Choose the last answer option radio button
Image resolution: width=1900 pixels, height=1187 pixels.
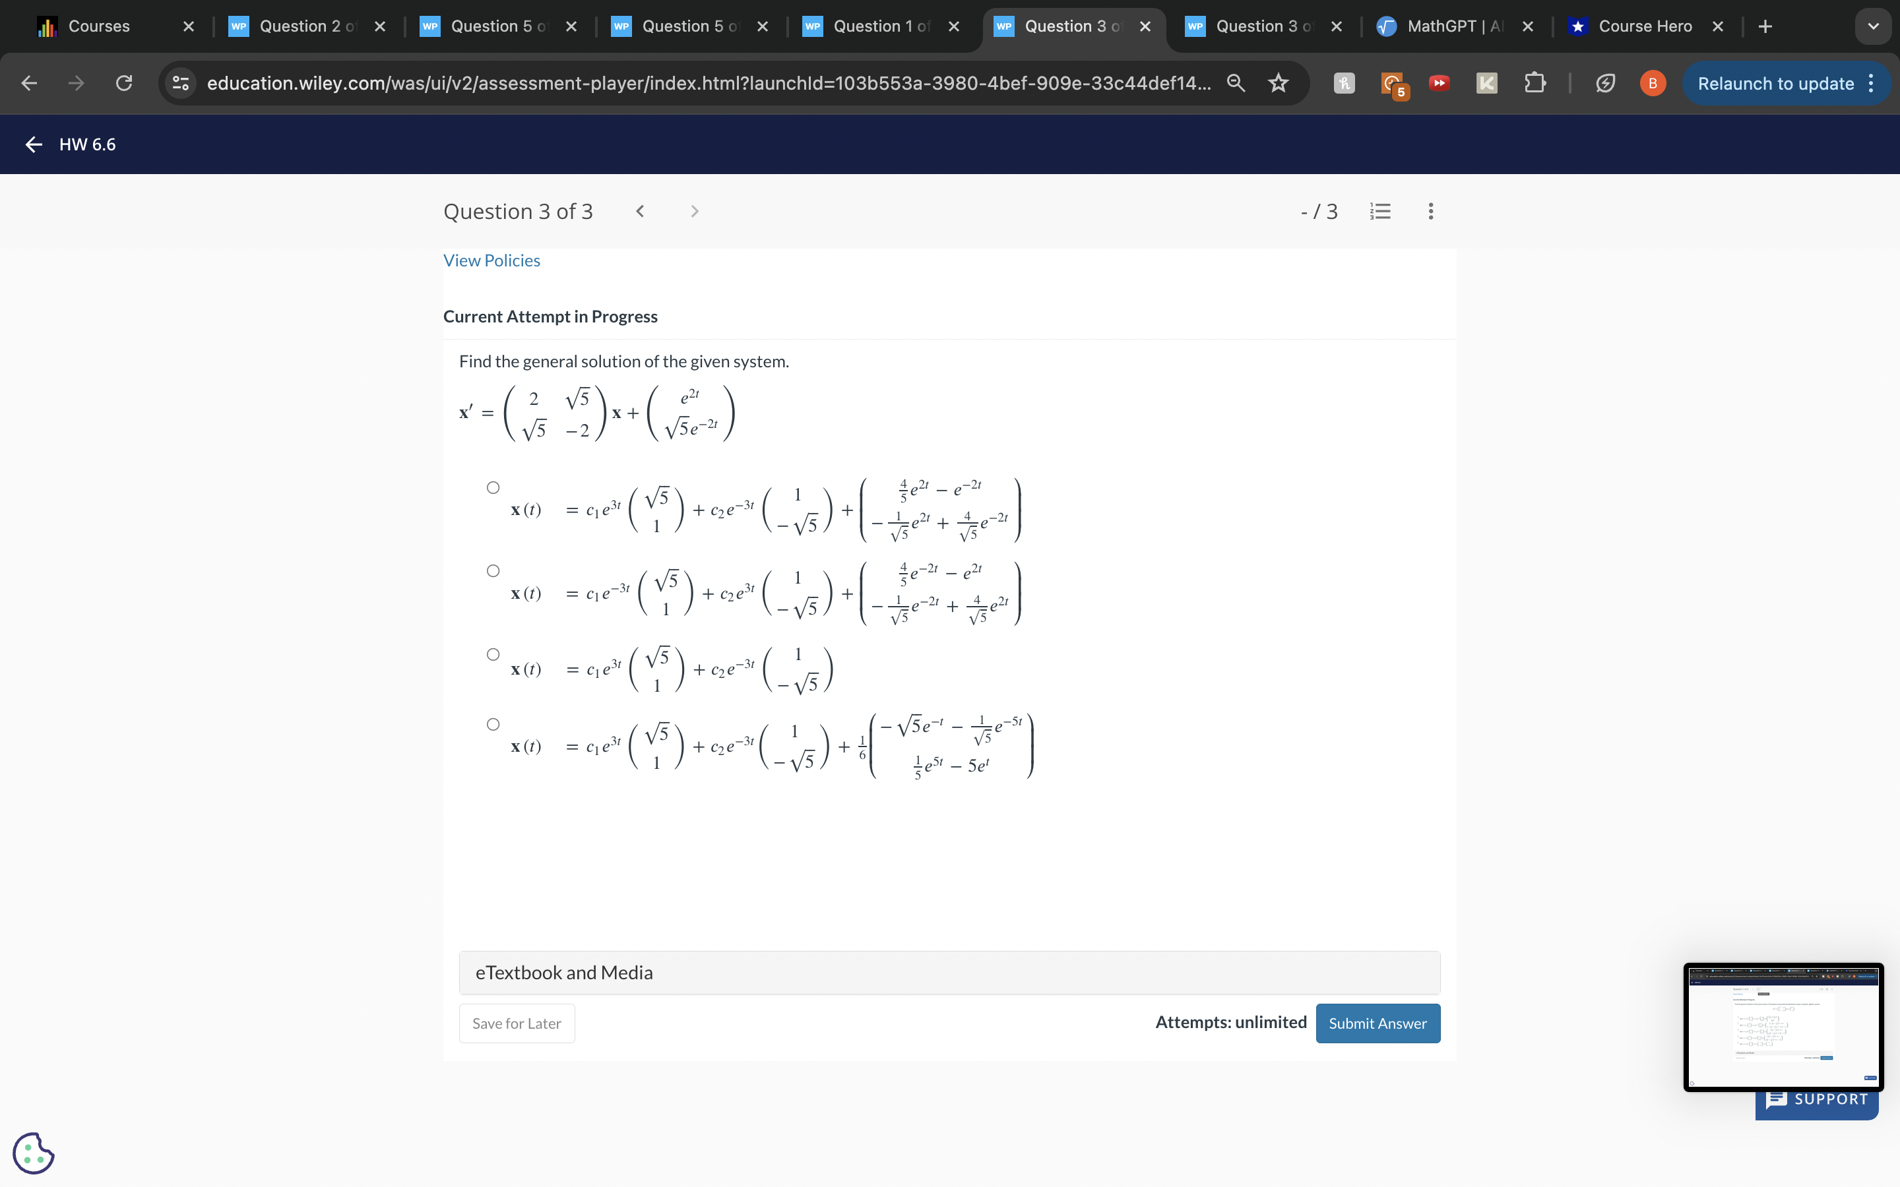click(493, 724)
